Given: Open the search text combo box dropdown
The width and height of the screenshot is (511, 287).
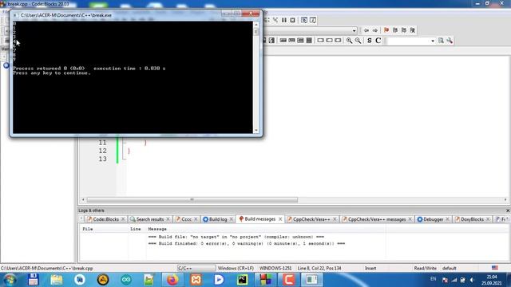Looking at the screenshot, I should (x=433, y=41).
